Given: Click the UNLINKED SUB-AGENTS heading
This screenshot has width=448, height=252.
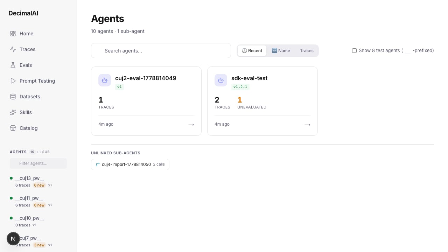Looking at the screenshot, I should coord(115,153).
